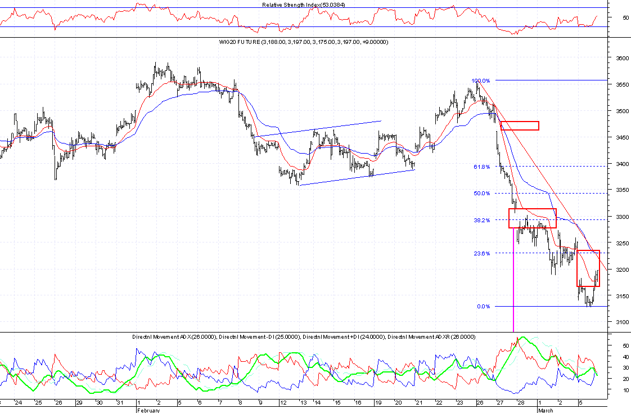Select the 50.0% Fibonacci retracement label

click(481, 193)
